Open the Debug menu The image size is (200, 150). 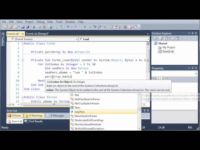click(40, 22)
